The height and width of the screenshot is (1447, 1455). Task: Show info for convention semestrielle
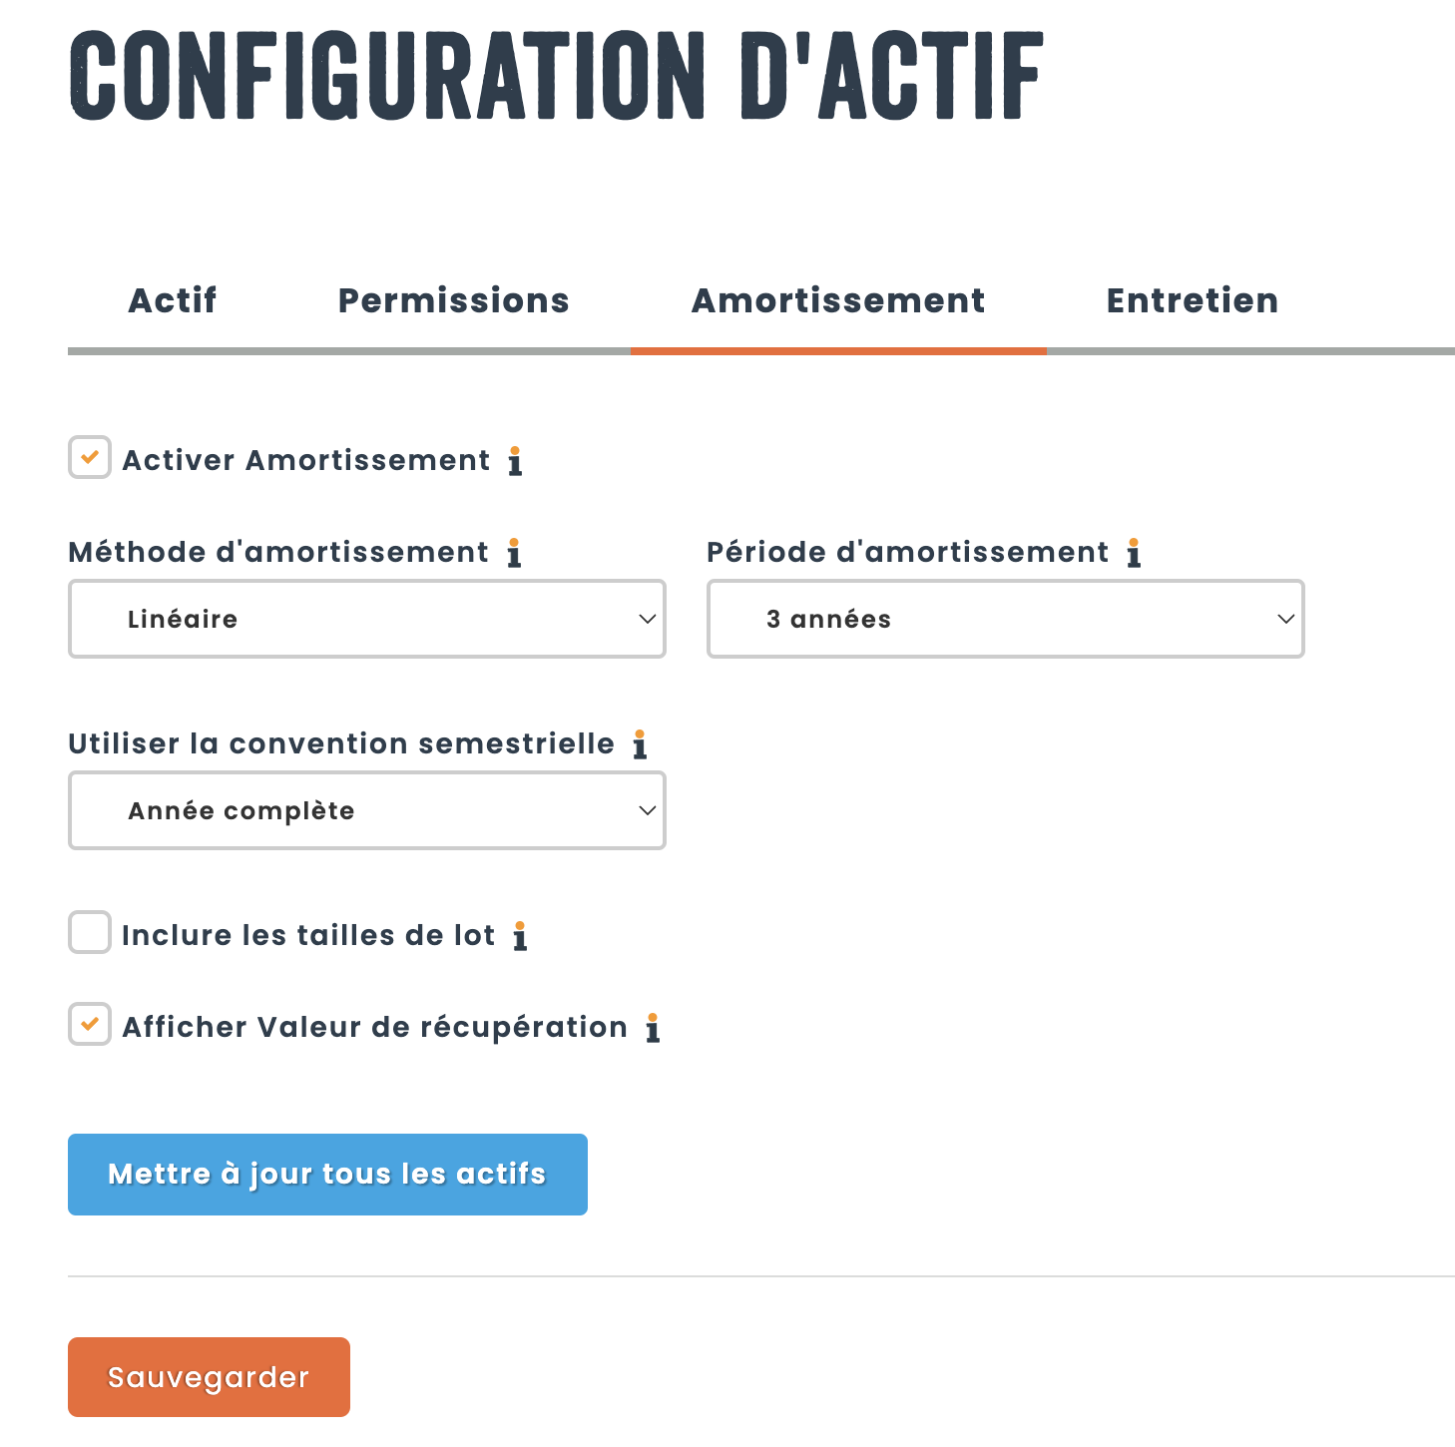(640, 744)
